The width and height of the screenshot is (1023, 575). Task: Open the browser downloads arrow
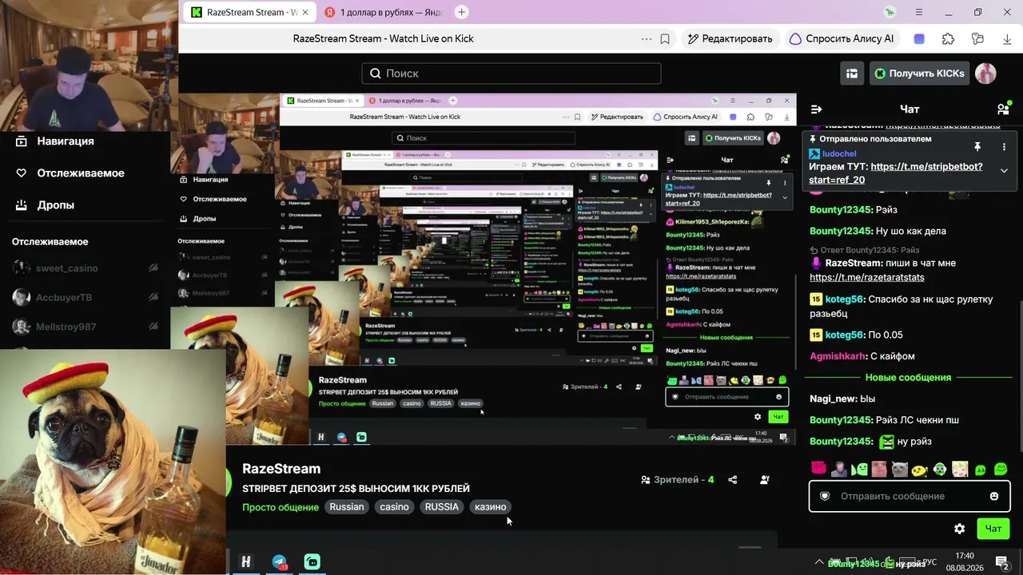point(1007,38)
